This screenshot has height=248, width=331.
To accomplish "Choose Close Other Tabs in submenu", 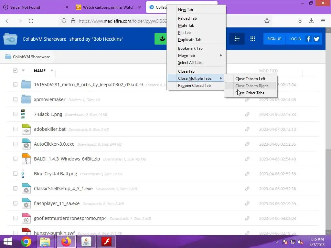I will pos(251,93).
